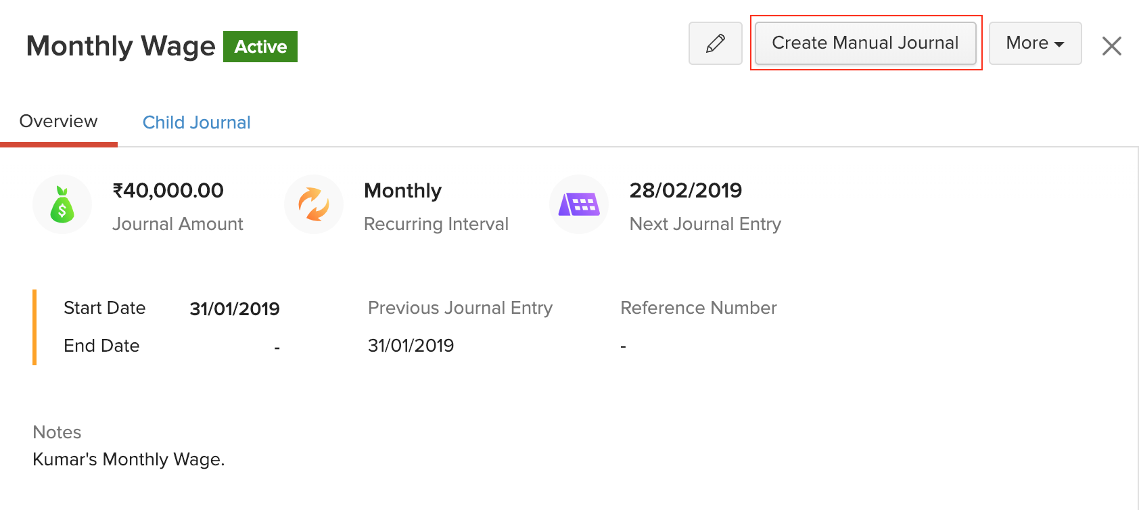
Task: Click the Previous Journal Entry date
Action: click(411, 345)
